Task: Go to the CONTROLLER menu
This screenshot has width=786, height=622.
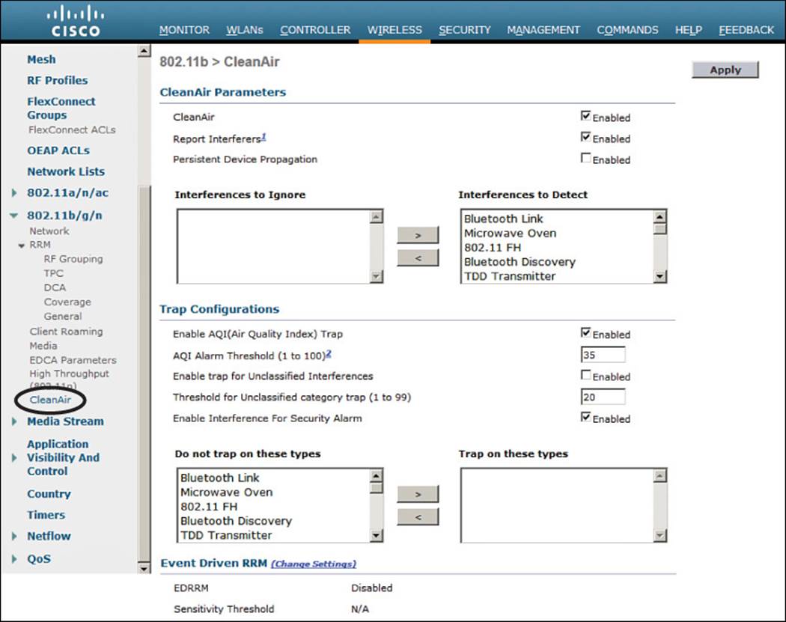Action: coord(315,30)
